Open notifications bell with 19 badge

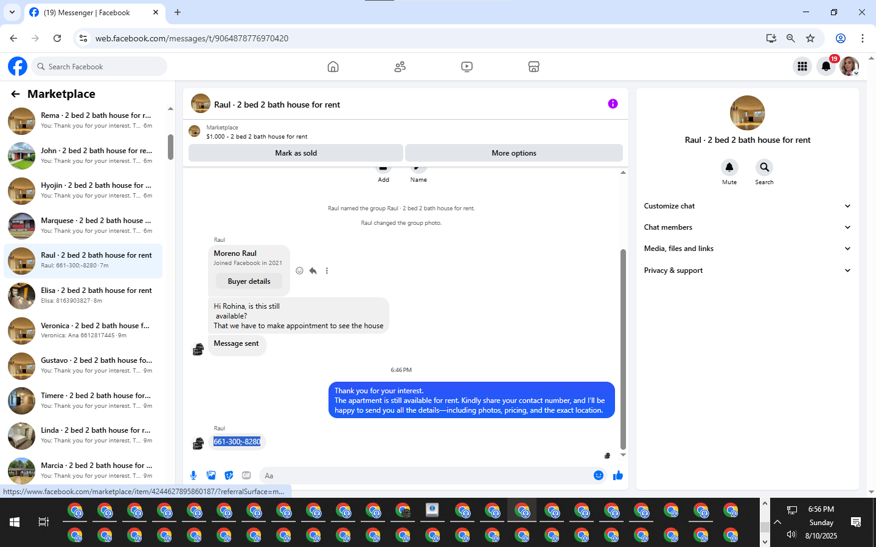coord(826,66)
